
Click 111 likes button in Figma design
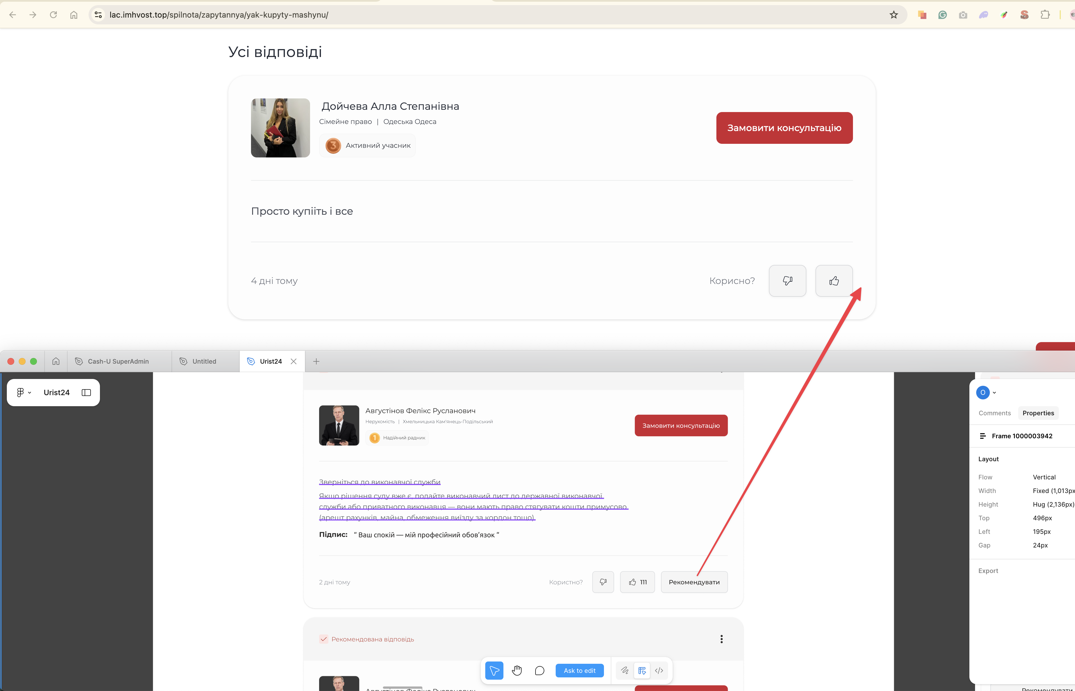637,582
